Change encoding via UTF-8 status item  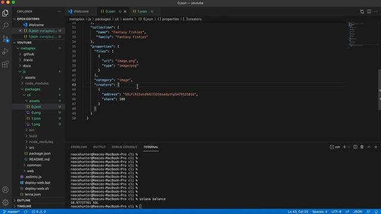(336, 212)
